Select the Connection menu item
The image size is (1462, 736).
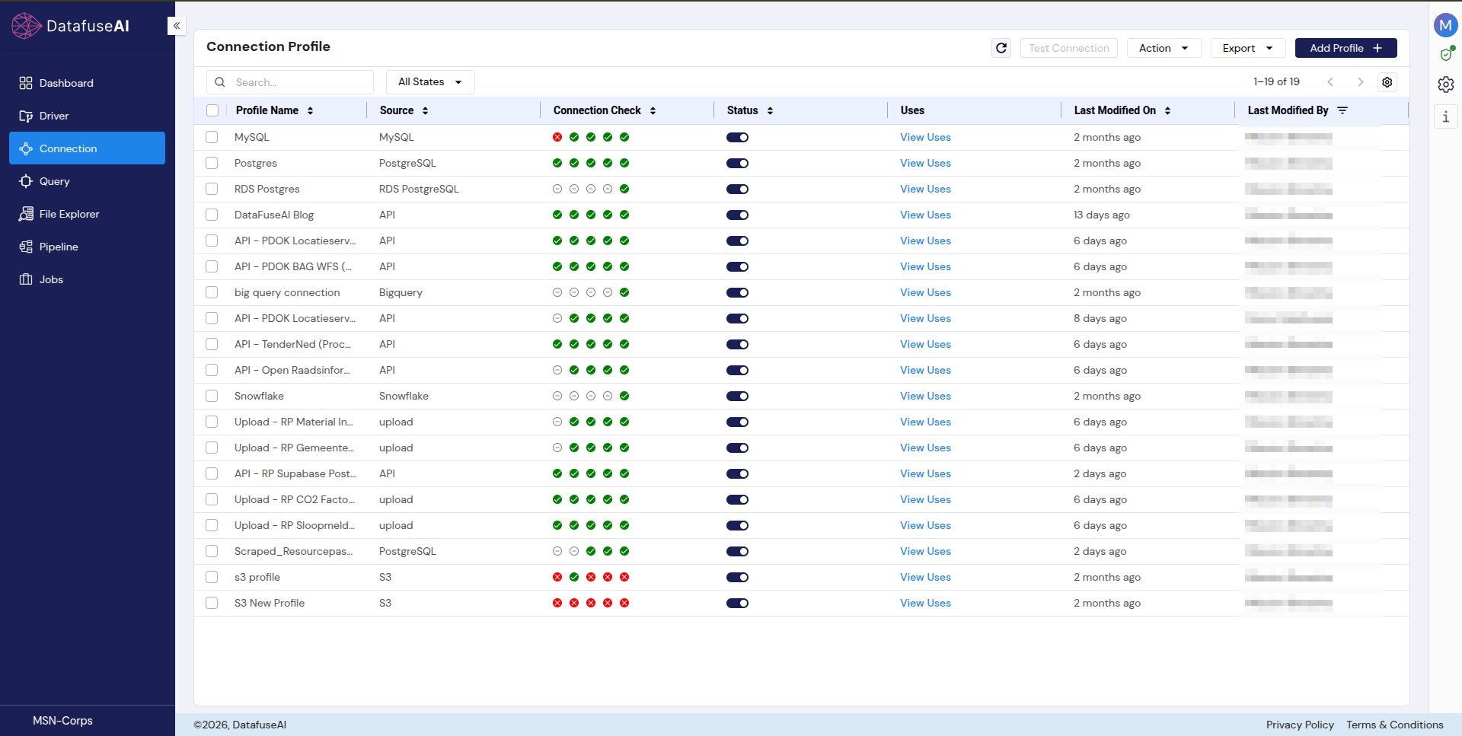(87, 148)
